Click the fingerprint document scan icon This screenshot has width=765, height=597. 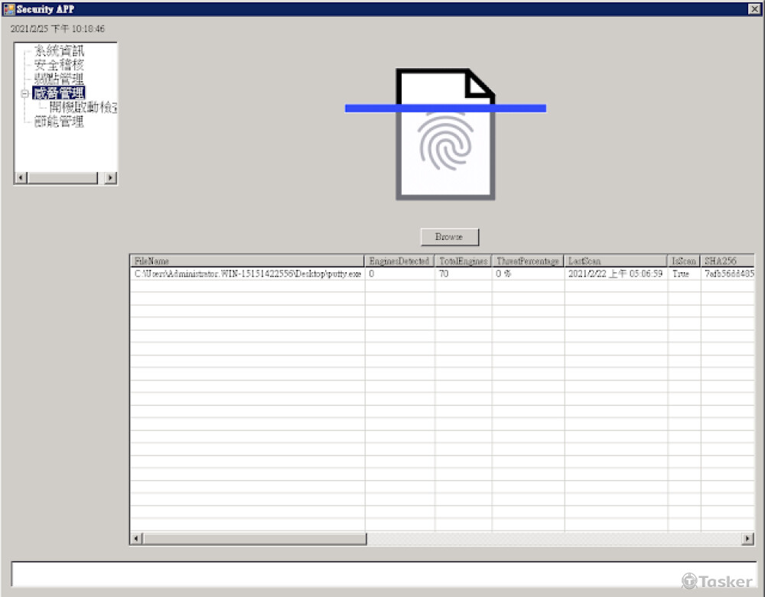click(x=445, y=135)
